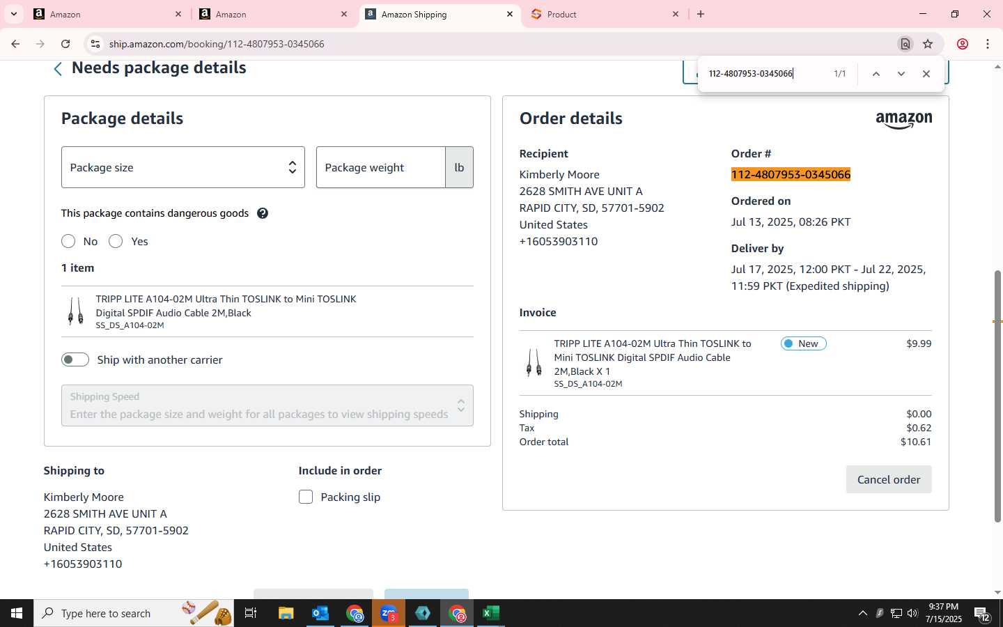The image size is (1003, 627).
Task: Click the lb weight unit label
Action: tap(459, 167)
